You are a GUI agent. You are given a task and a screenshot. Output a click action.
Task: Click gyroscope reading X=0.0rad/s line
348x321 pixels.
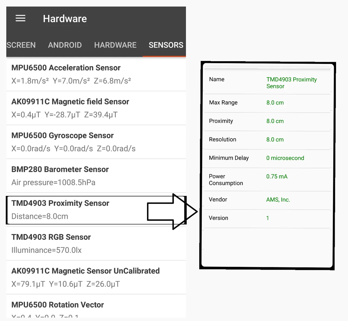click(73, 149)
